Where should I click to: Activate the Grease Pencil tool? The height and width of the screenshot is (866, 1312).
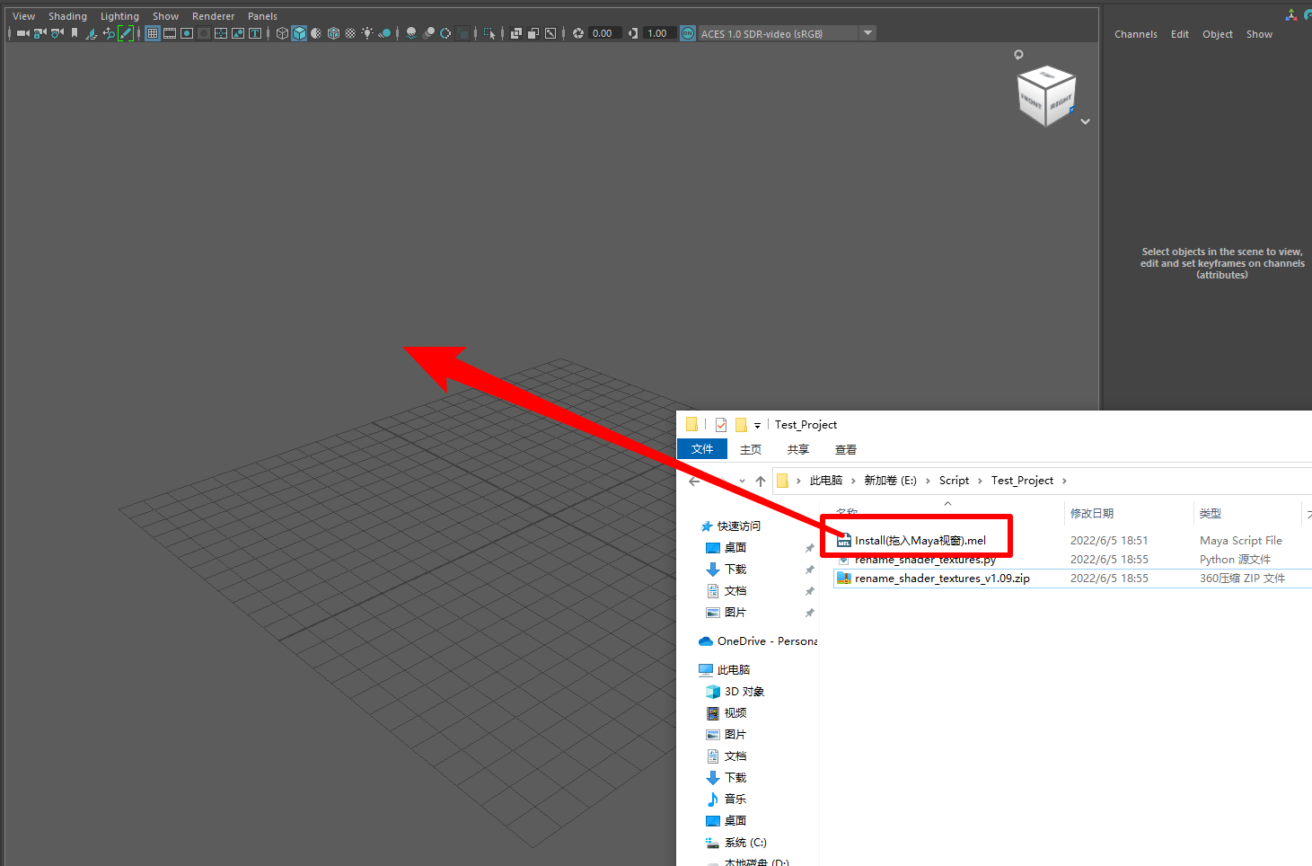coord(126,33)
